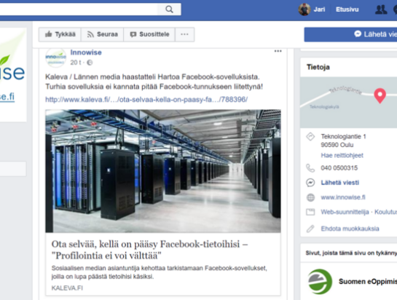Toggle Seuraa to follow the page
Image resolution: width=397 pixels, height=300 pixels.
(102, 34)
